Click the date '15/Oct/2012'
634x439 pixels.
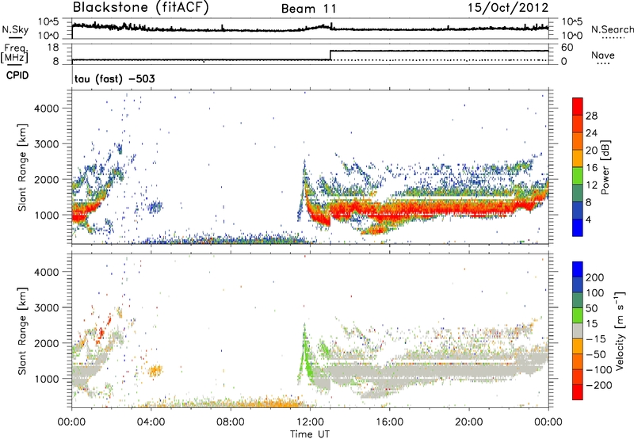point(508,8)
